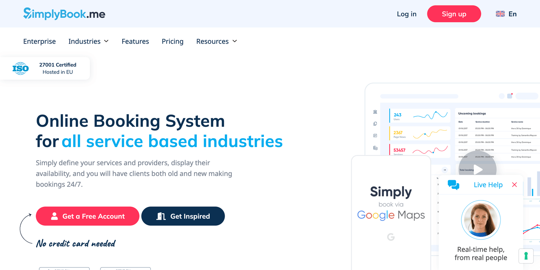The height and width of the screenshot is (270, 540).
Task: Click the Get Inspired button
Action: pyautogui.click(x=183, y=216)
